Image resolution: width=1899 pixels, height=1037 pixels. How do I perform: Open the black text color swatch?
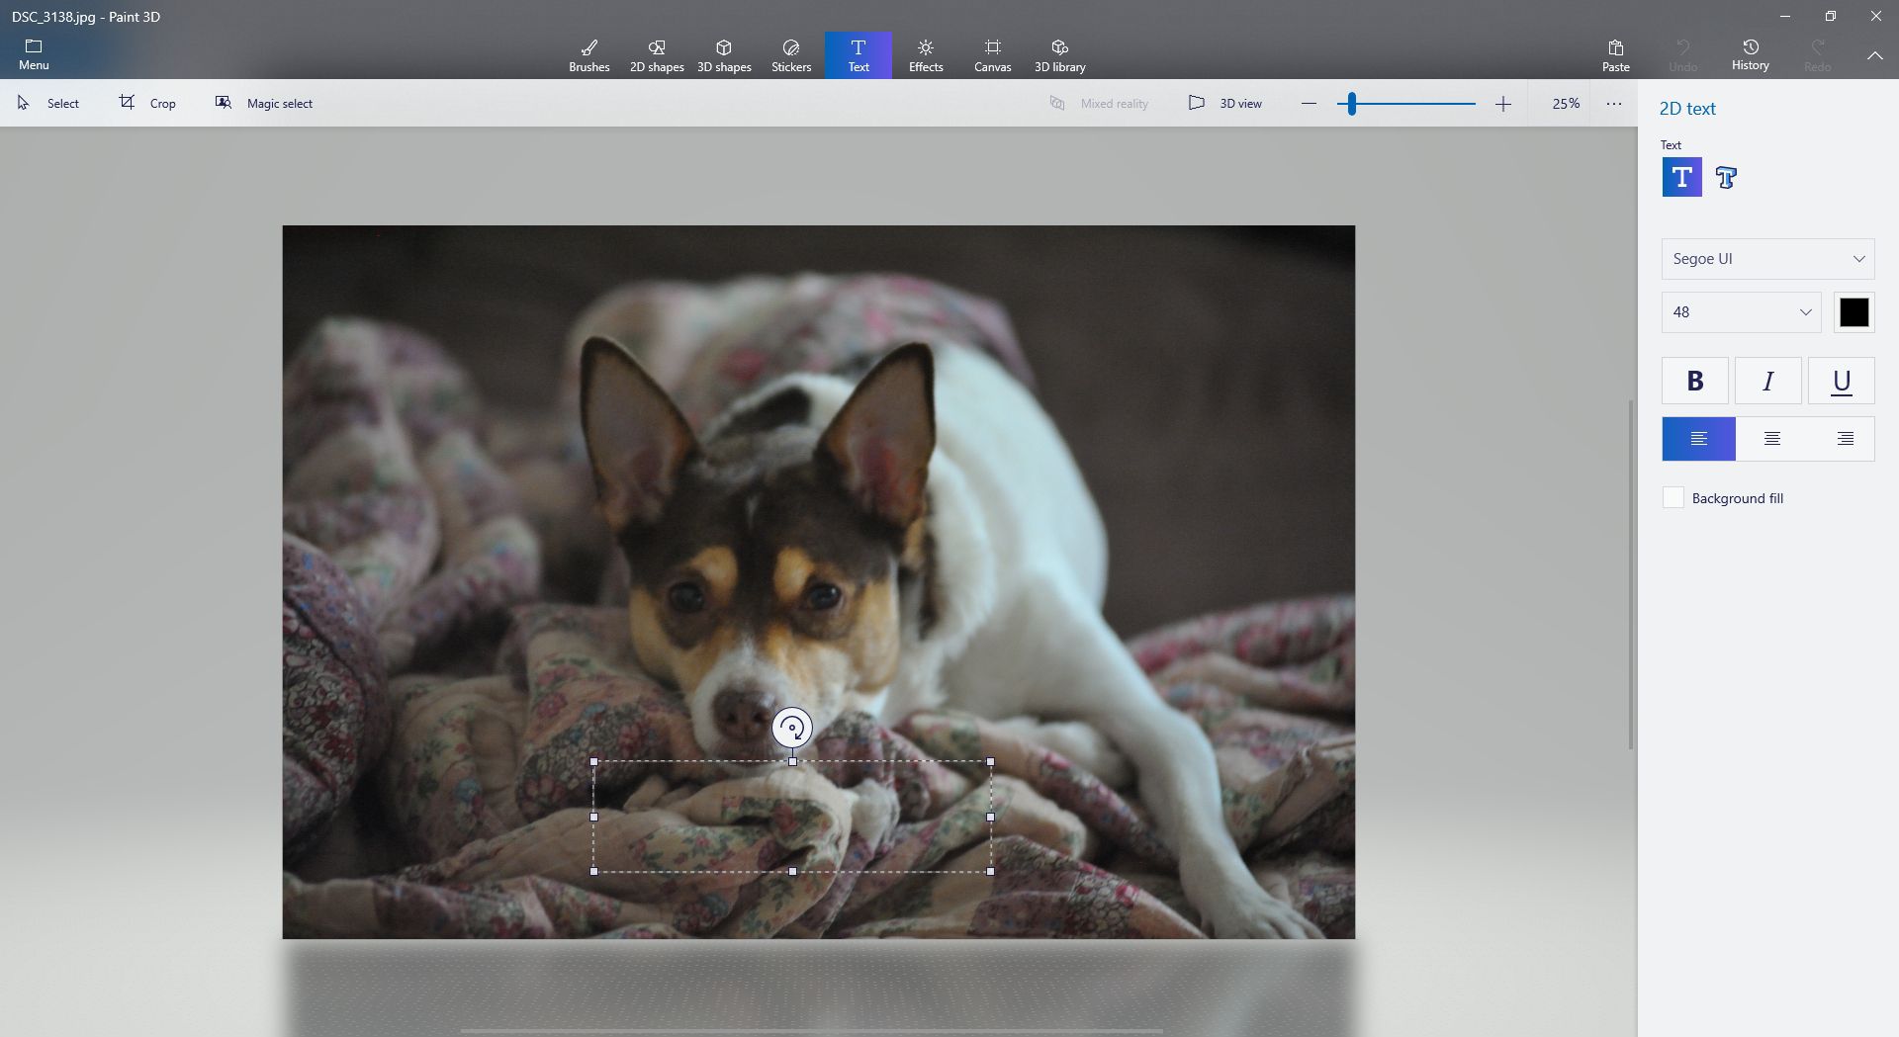(x=1854, y=312)
